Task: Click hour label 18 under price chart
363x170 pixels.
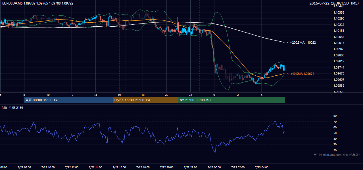Action: [x=143, y=95]
